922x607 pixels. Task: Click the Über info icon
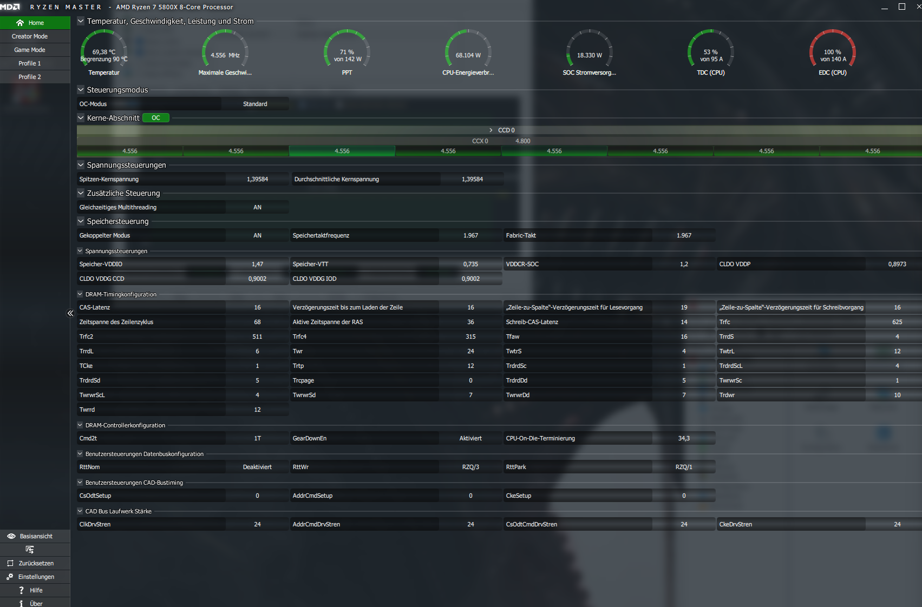pyautogui.click(x=21, y=604)
